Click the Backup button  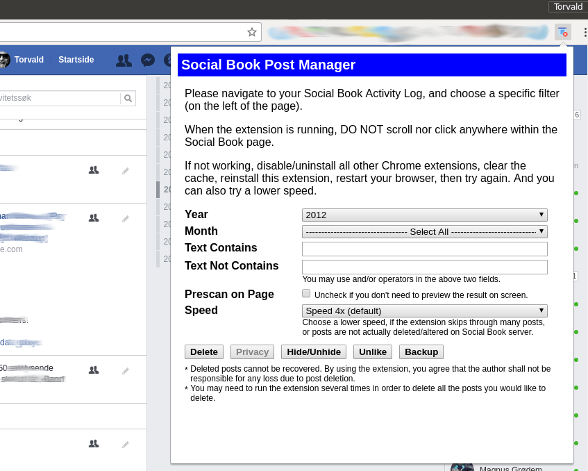pyautogui.click(x=421, y=352)
